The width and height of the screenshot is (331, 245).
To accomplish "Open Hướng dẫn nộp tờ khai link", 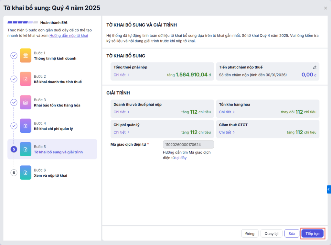I will tap(69, 36).
